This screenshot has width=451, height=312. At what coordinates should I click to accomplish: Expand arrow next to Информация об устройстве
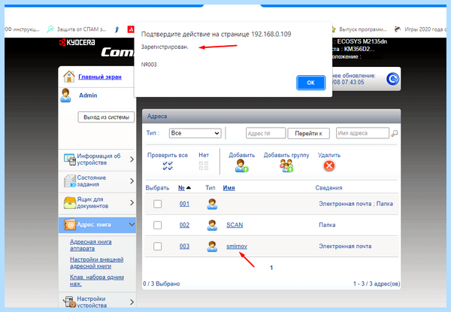132,159
